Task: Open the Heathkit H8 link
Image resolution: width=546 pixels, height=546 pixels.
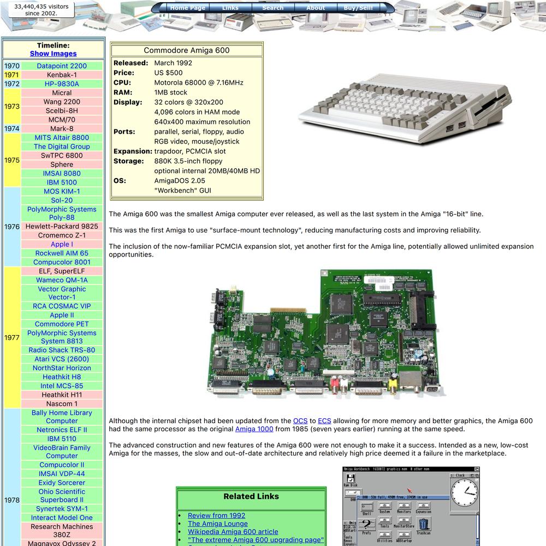Action: [62, 377]
